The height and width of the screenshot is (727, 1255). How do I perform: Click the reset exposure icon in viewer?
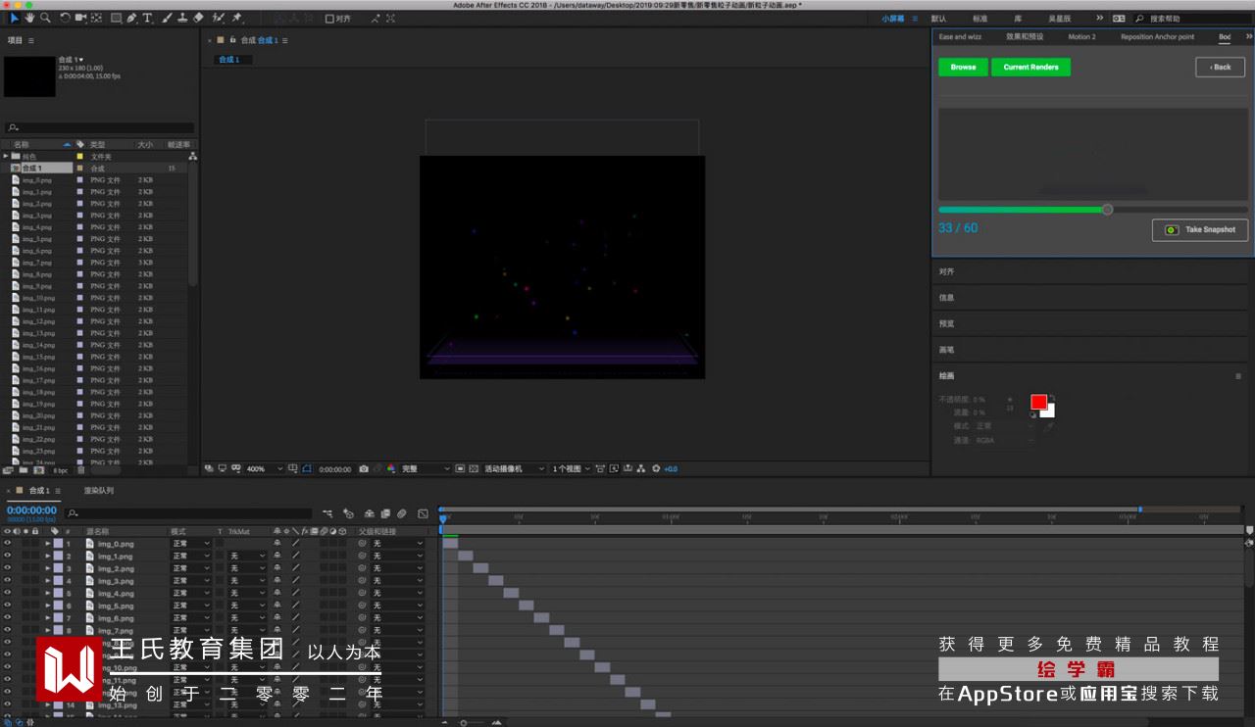click(657, 469)
